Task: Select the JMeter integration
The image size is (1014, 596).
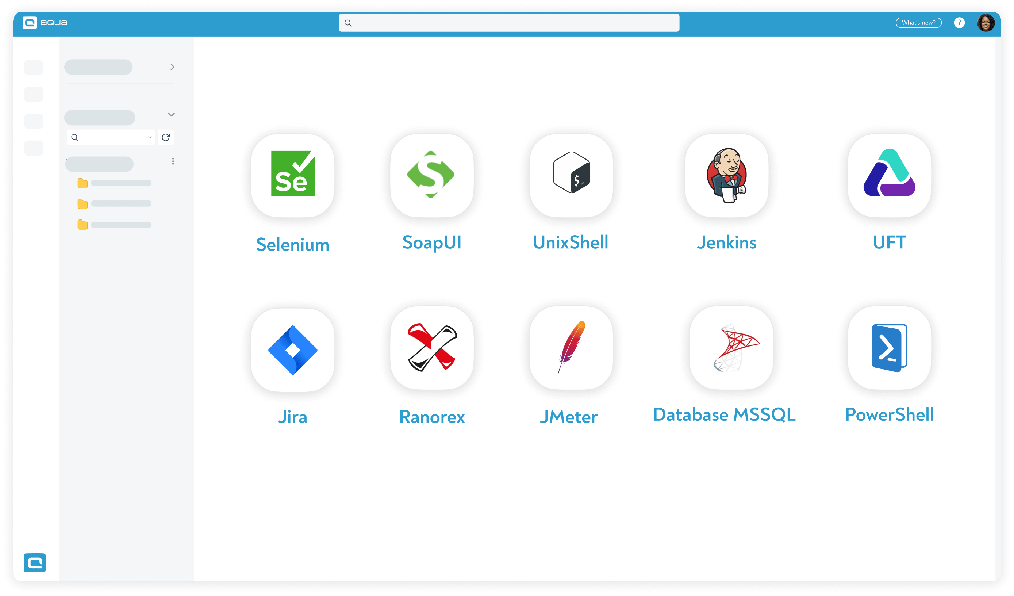Action: pos(571,349)
